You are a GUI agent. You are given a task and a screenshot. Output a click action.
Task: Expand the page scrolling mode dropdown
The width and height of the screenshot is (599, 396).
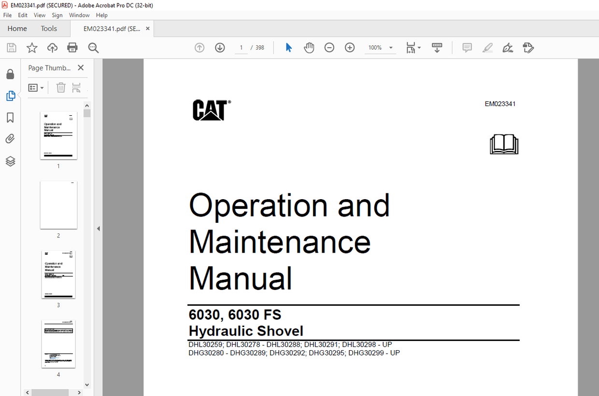coord(437,47)
